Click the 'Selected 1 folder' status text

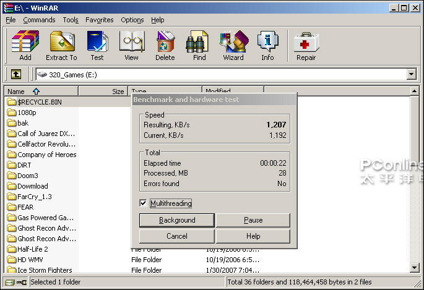[x=56, y=282]
